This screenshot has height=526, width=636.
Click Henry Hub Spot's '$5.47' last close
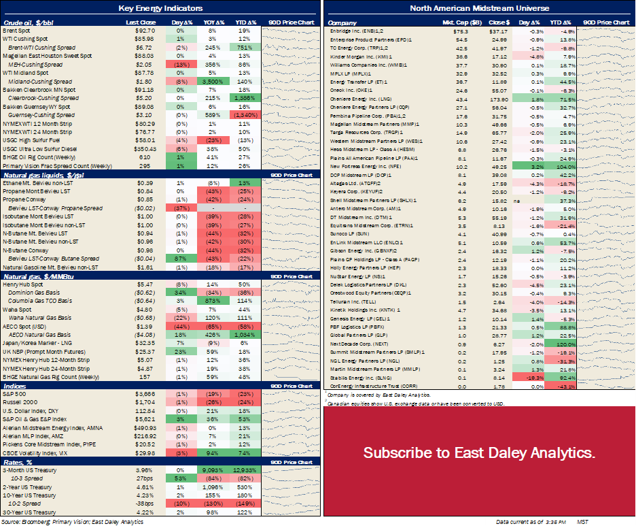(145, 284)
